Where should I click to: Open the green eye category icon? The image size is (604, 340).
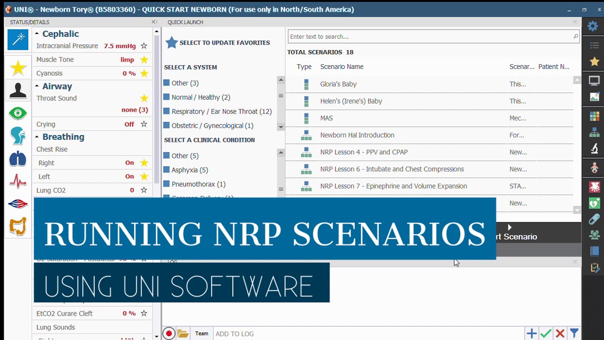coord(18,113)
